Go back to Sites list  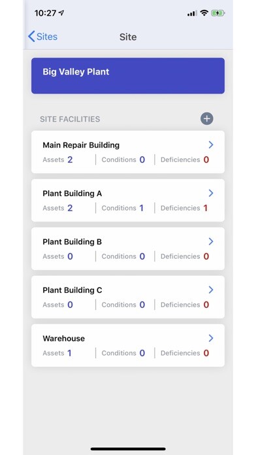pyautogui.click(x=42, y=37)
